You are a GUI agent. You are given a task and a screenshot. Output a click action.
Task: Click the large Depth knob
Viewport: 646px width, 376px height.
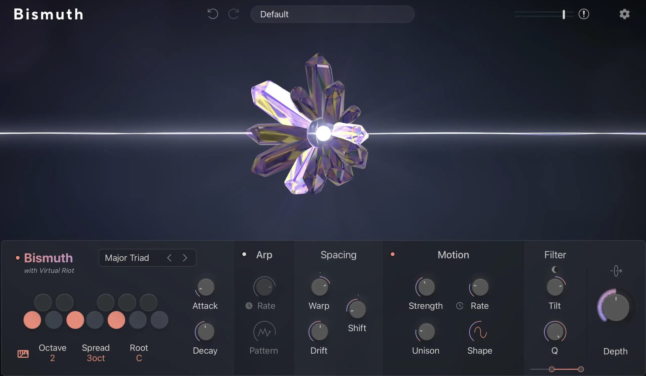tap(615, 307)
